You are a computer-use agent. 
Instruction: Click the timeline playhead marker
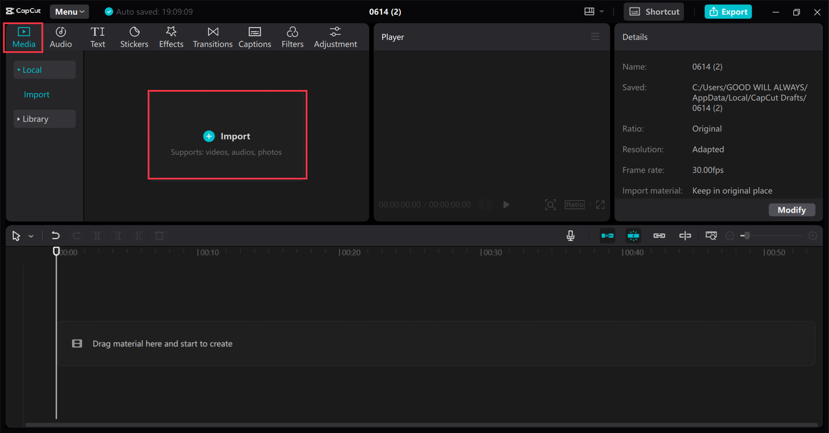(56, 251)
